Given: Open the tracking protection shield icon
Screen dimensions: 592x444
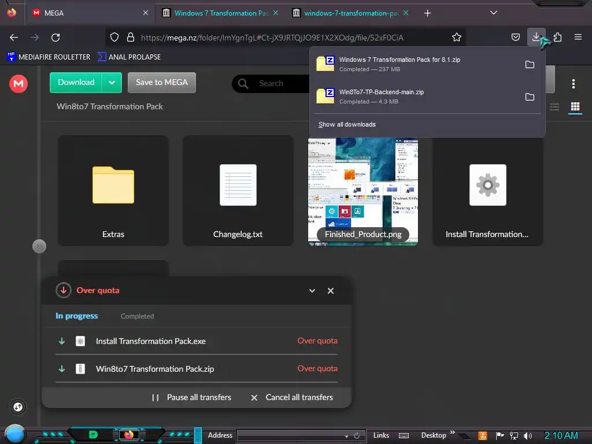Looking at the screenshot, I should click(114, 37).
